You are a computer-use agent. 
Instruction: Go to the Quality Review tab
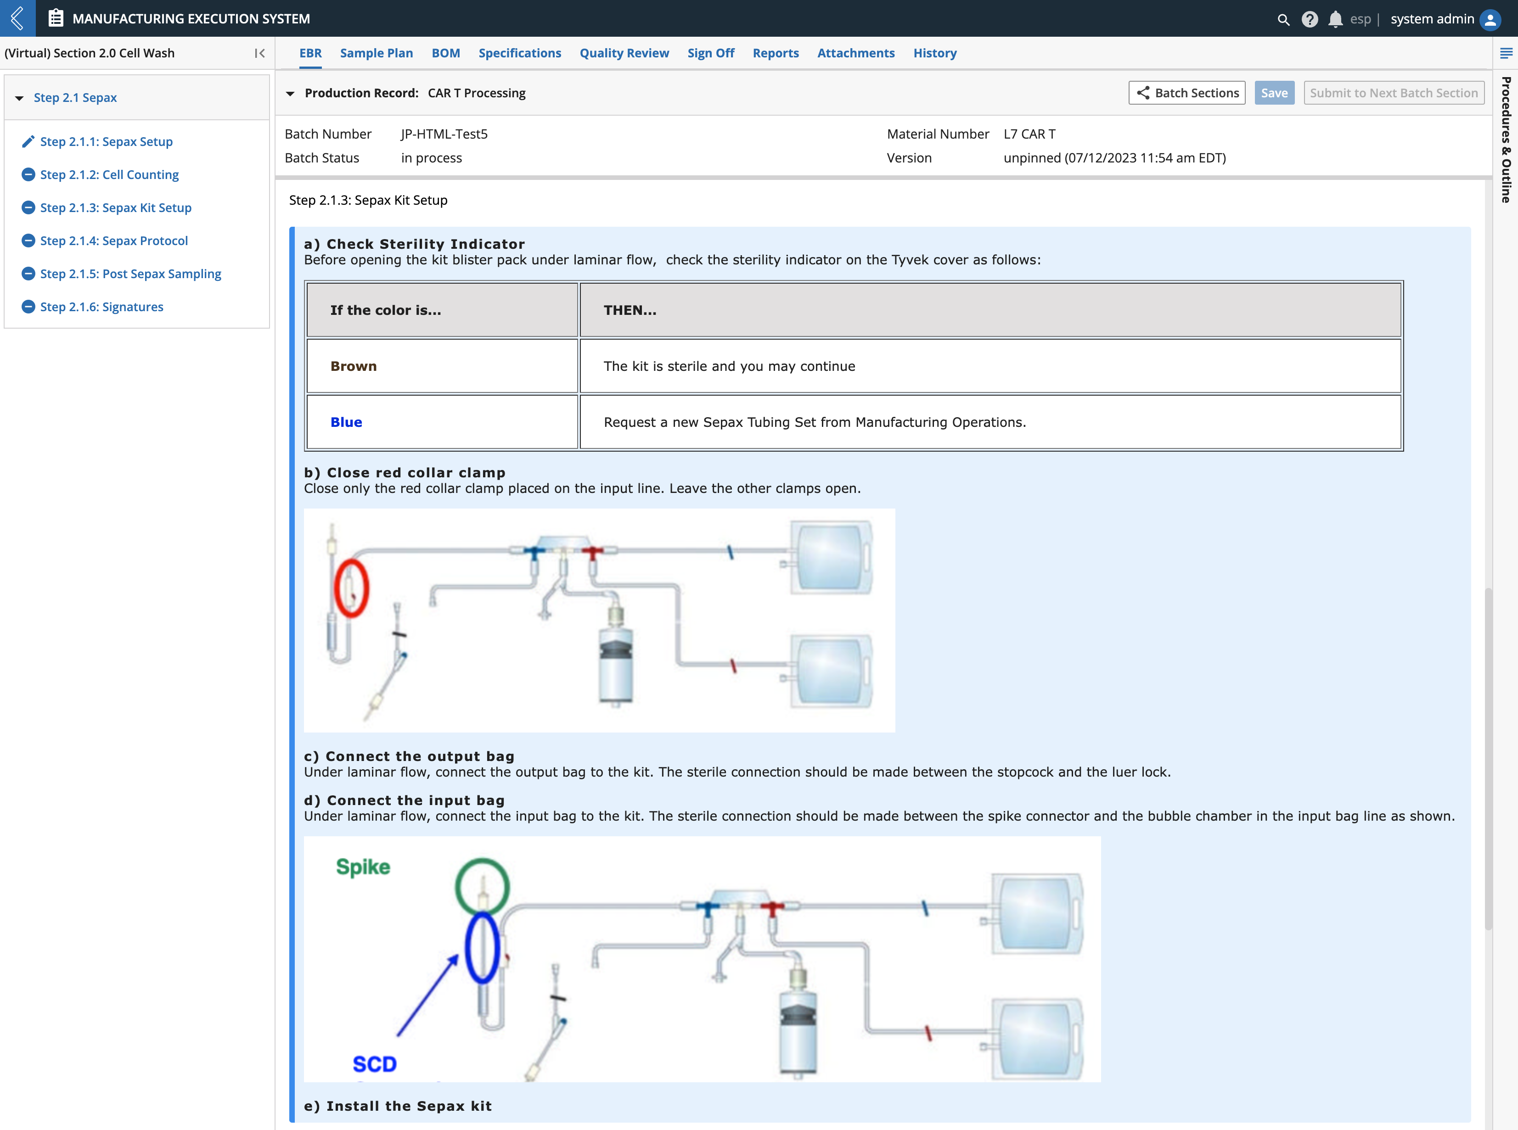pos(624,53)
